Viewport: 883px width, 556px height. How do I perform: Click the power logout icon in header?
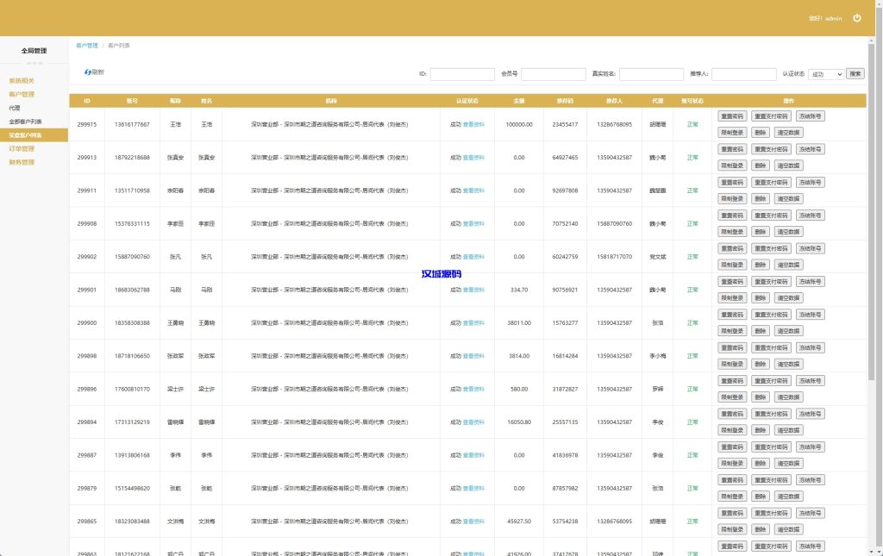tap(856, 18)
